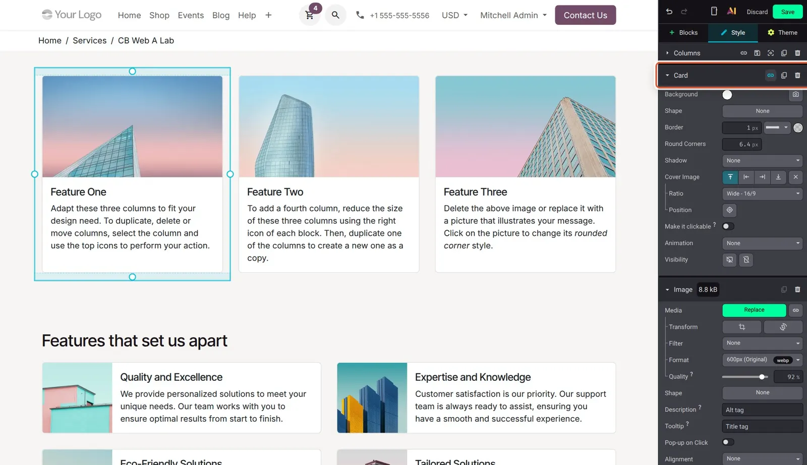Image resolution: width=807 pixels, height=465 pixels.
Task: Pick the border color swatch
Action: (x=798, y=127)
